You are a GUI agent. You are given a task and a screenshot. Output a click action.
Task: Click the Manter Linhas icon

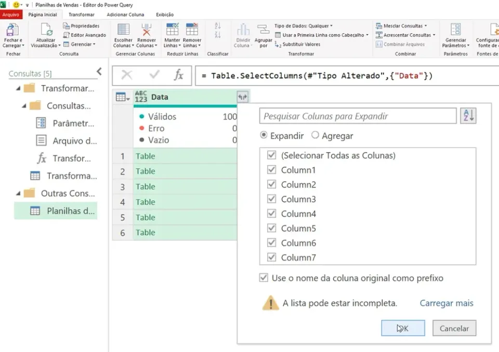tap(172, 30)
